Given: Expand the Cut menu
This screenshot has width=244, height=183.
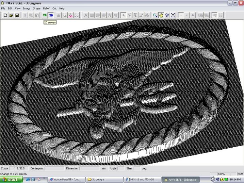Looking at the screenshot, I should click(54, 8).
